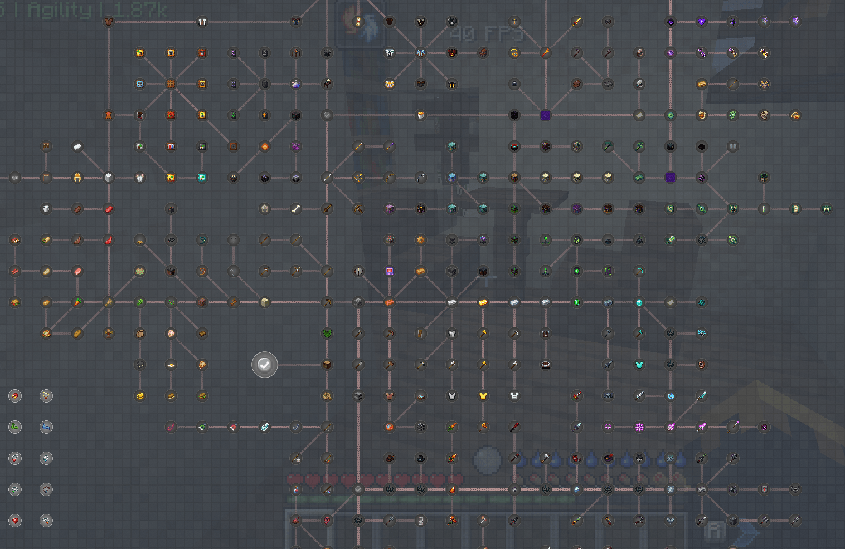Open the golden chestplate advancement node
Screen dimensions: 845x549
(483, 396)
